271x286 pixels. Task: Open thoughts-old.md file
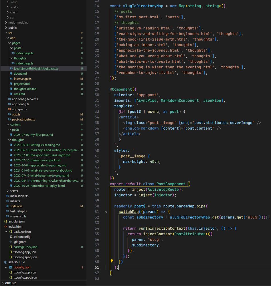pyautogui.click(x=25, y=89)
